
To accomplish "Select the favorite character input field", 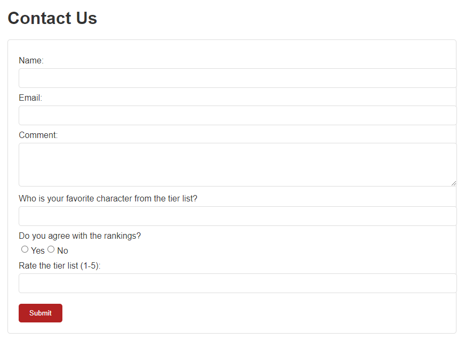I will [238, 216].
